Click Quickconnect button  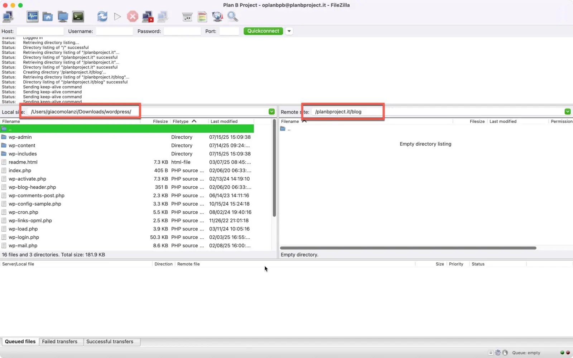coord(263,31)
